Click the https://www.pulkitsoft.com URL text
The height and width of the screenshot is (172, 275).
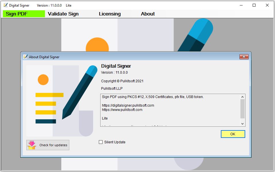pos(122,110)
